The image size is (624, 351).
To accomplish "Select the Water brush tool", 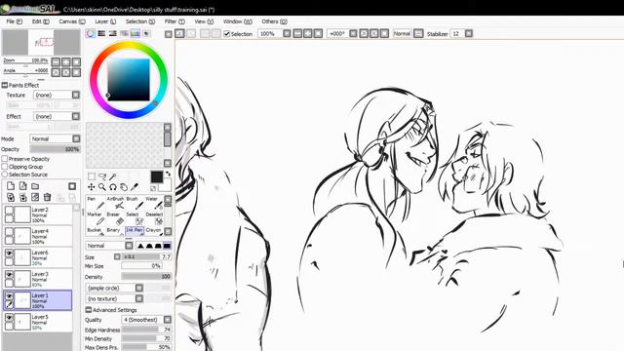I will click(x=154, y=203).
